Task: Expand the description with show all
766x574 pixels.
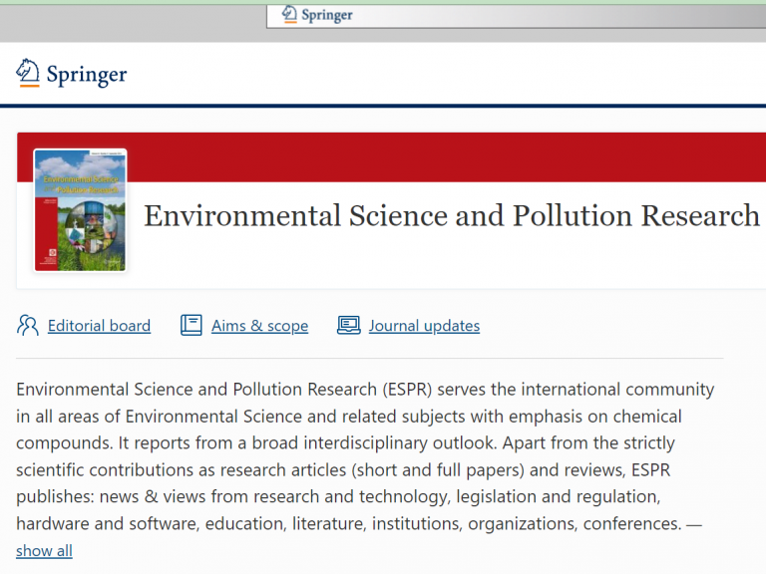Action: coord(45,550)
